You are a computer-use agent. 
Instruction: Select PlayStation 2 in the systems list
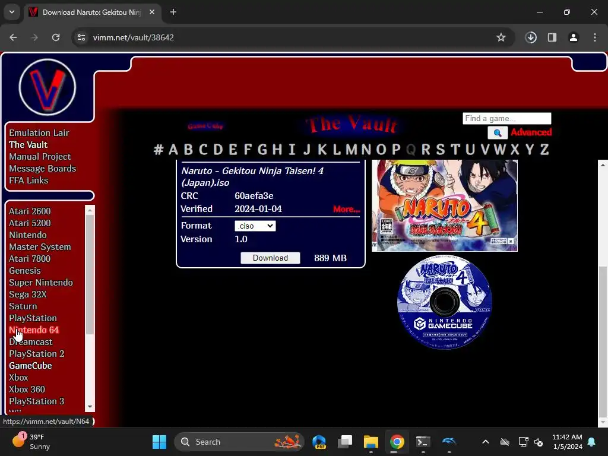click(36, 354)
